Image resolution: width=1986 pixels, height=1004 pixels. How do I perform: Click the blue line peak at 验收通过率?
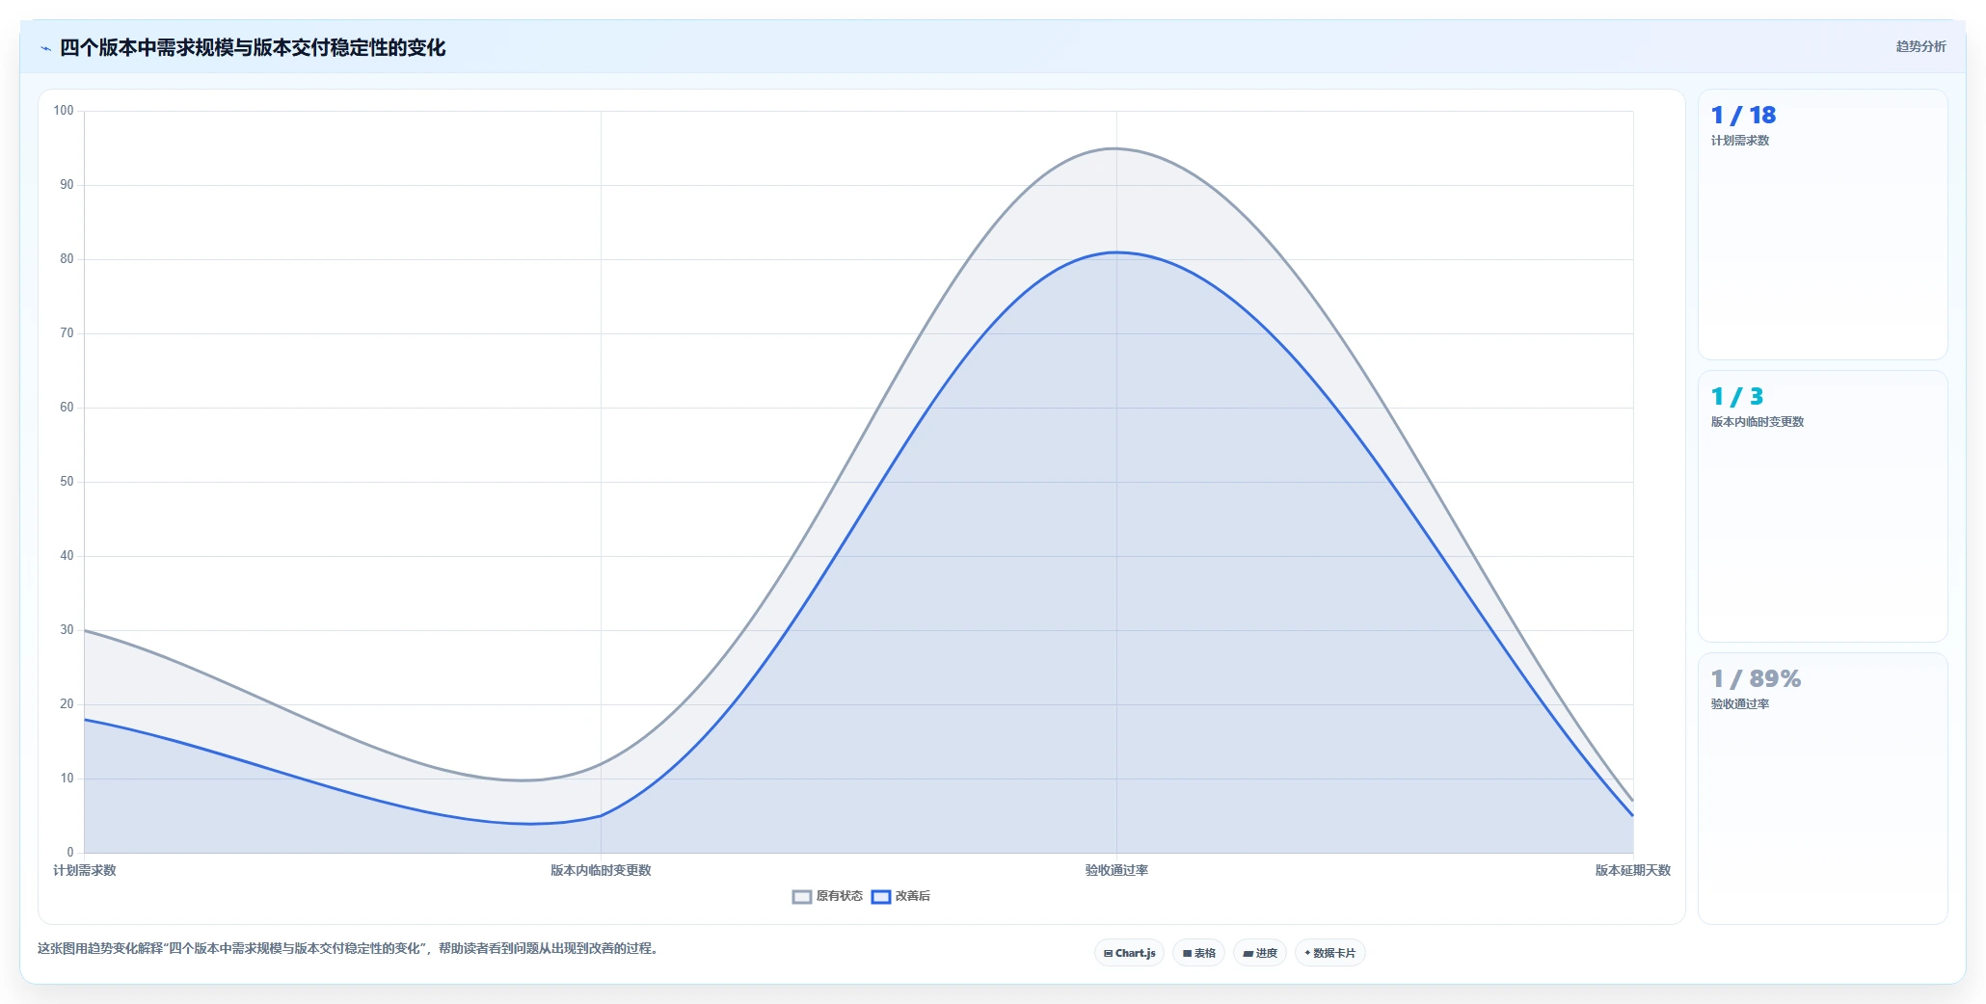[1116, 252]
